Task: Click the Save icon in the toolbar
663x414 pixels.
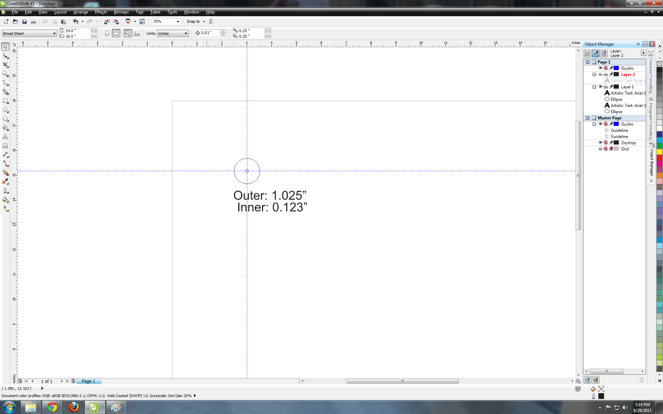Action: (24, 21)
